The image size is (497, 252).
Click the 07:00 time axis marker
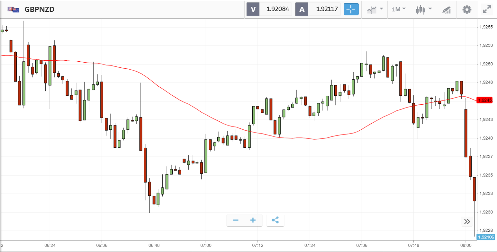pyautogui.click(x=206, y=246)
